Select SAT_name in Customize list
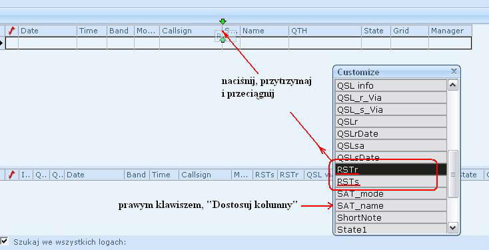The width and height of the screenshot is (489, 250). pyautogui.click(x=391, y=206)
